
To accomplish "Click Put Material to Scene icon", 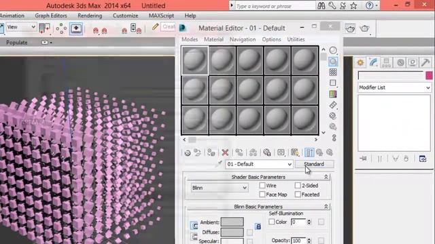I will click(198, 152).
